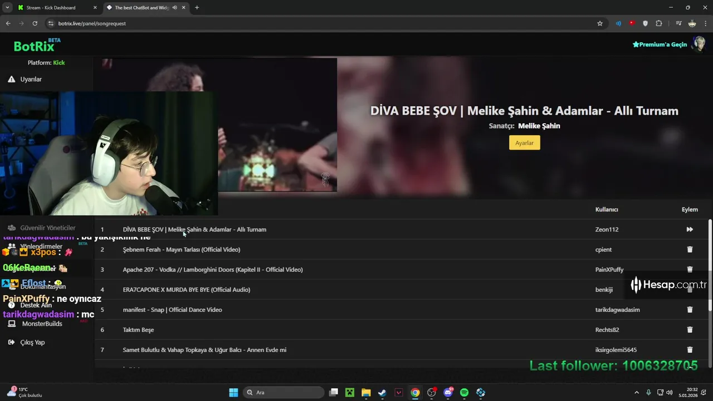713x401 pixels.
Task: Open the Extensions puzzle menu
Action: point(659,23)
